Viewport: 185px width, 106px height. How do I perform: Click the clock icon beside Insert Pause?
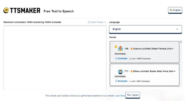tap(89, 22)
